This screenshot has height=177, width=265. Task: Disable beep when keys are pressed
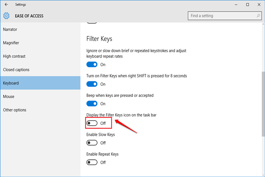[x=92, y=104]
